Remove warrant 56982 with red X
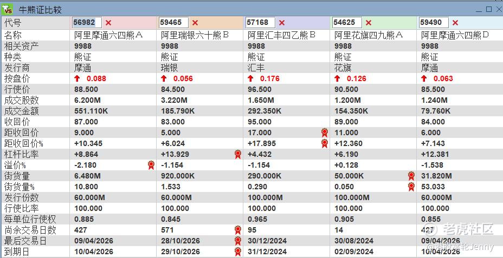Viewport: 503px width, 258px height. (x=108, y=23)
